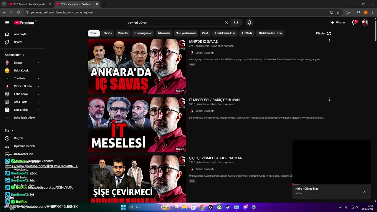Bookmark this page with the star icon
This screenshot has width=377, height=212.
[338, 12]
